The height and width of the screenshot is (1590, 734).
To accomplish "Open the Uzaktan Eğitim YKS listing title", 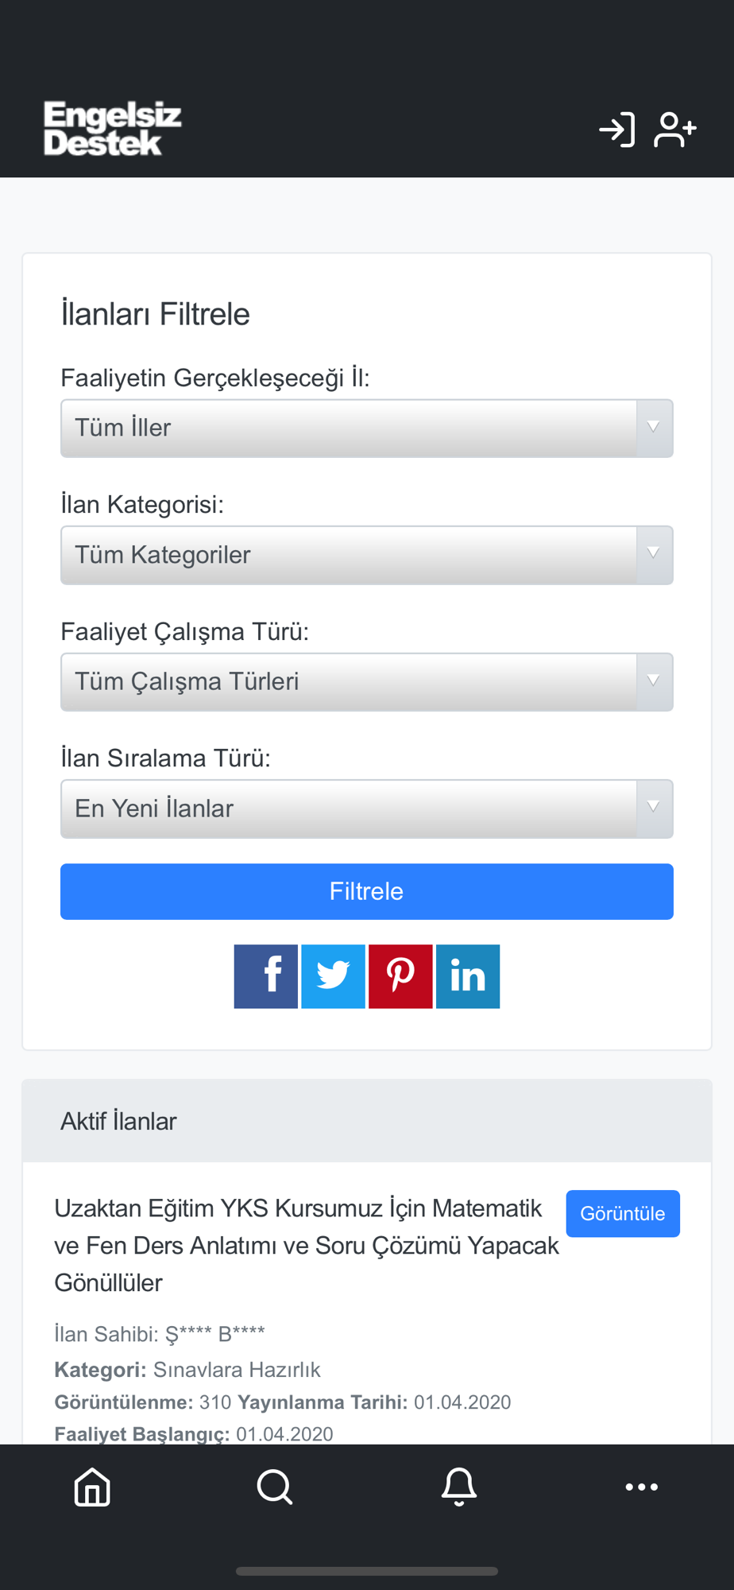I will tap(307, 1245).
